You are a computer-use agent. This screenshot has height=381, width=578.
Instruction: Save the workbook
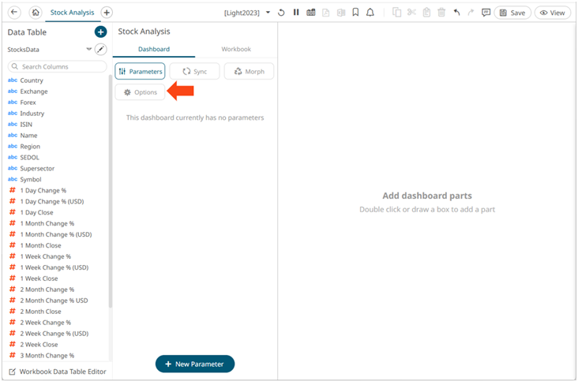512,13
